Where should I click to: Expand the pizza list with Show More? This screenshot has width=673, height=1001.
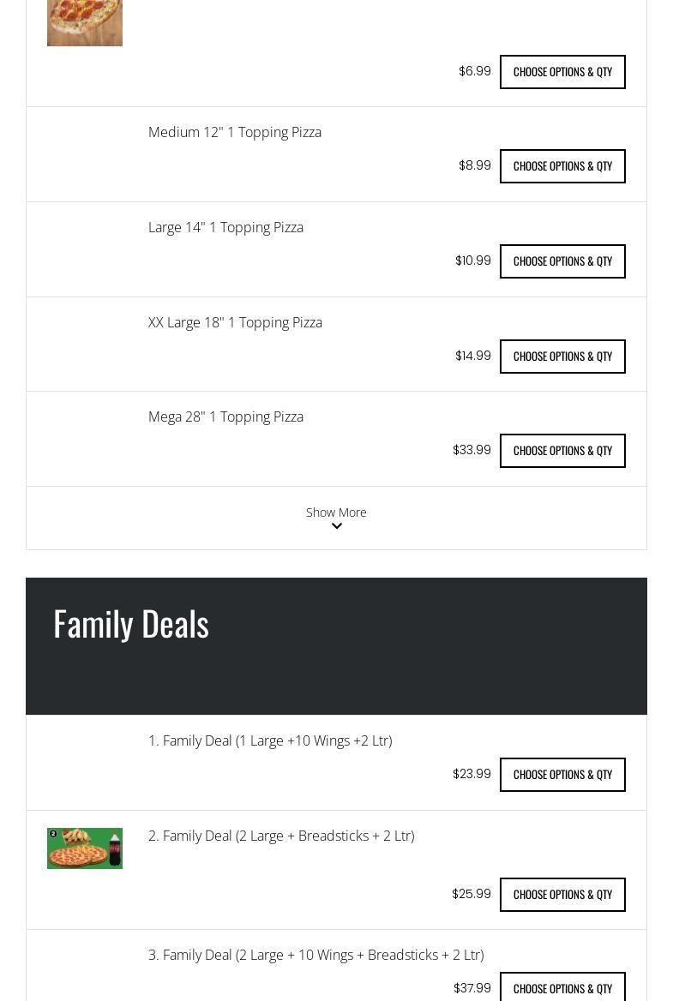tap(336, 512)
